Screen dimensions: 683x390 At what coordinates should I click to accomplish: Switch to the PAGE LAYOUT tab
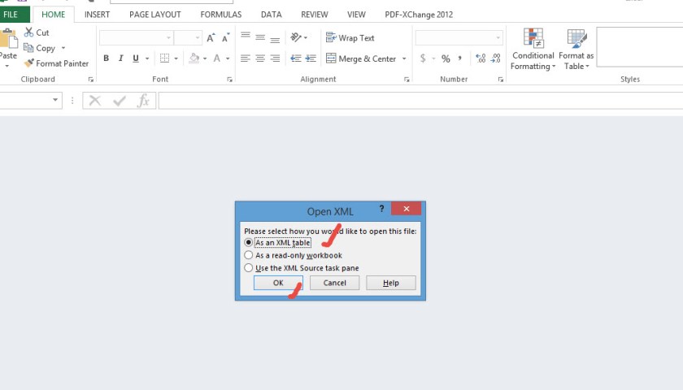(x=155, y=15)
